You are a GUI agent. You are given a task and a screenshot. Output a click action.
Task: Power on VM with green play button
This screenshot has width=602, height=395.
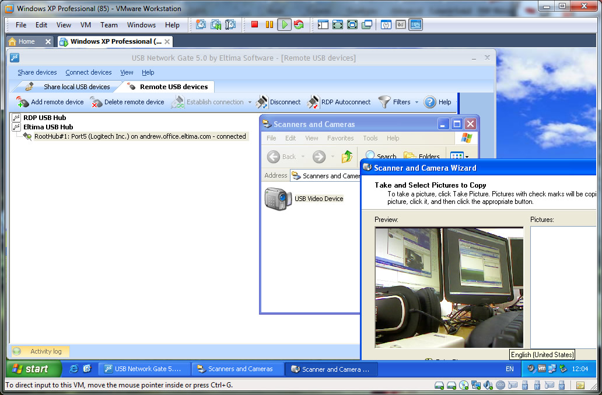pos(284,24)
